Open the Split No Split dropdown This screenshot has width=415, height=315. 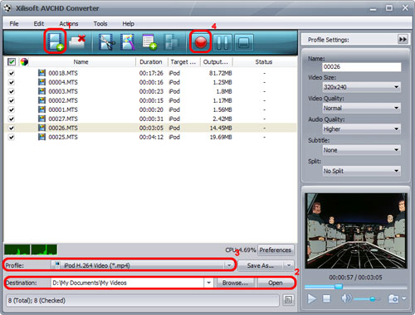(x=362, y=171)
